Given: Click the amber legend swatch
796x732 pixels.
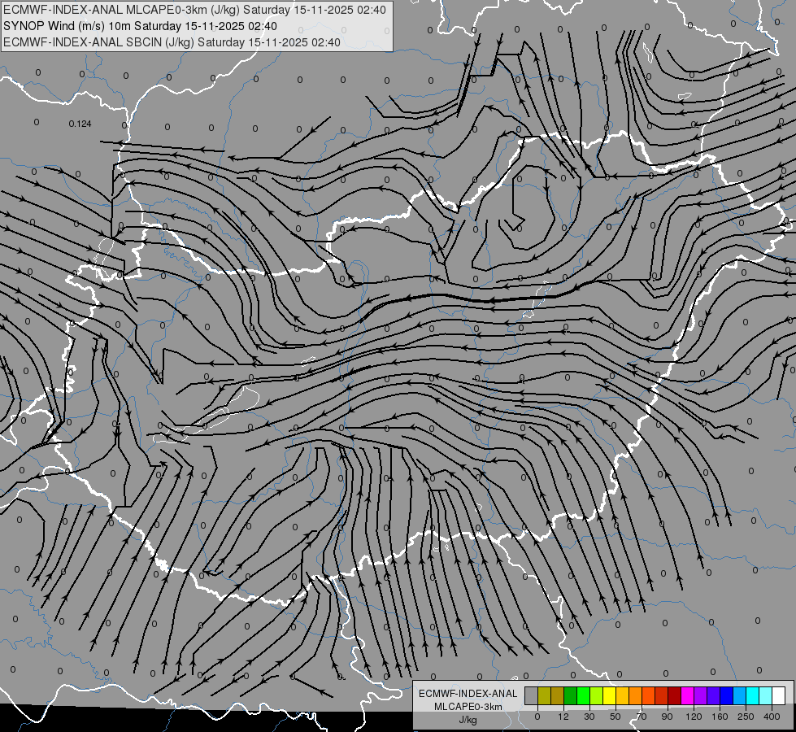Looking at the screenshot, I should (622, 695).
